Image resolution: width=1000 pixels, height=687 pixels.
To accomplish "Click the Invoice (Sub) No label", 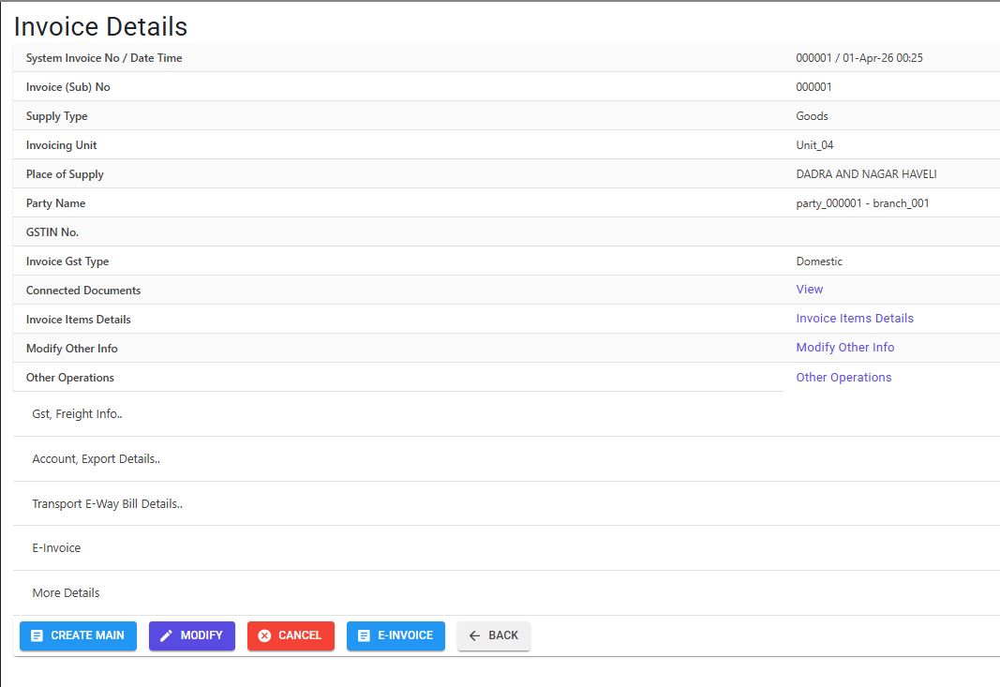I will (x=68, y=87).
